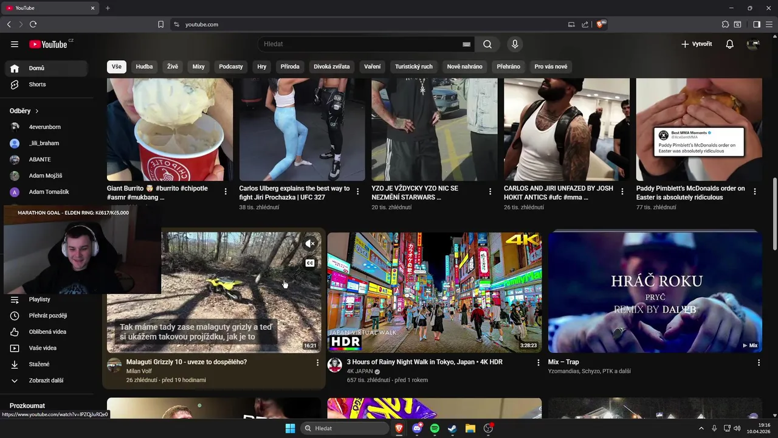Go to the YouTube logo home link
The width and height of the screenshot is (778, 438).
coord(48,44)
